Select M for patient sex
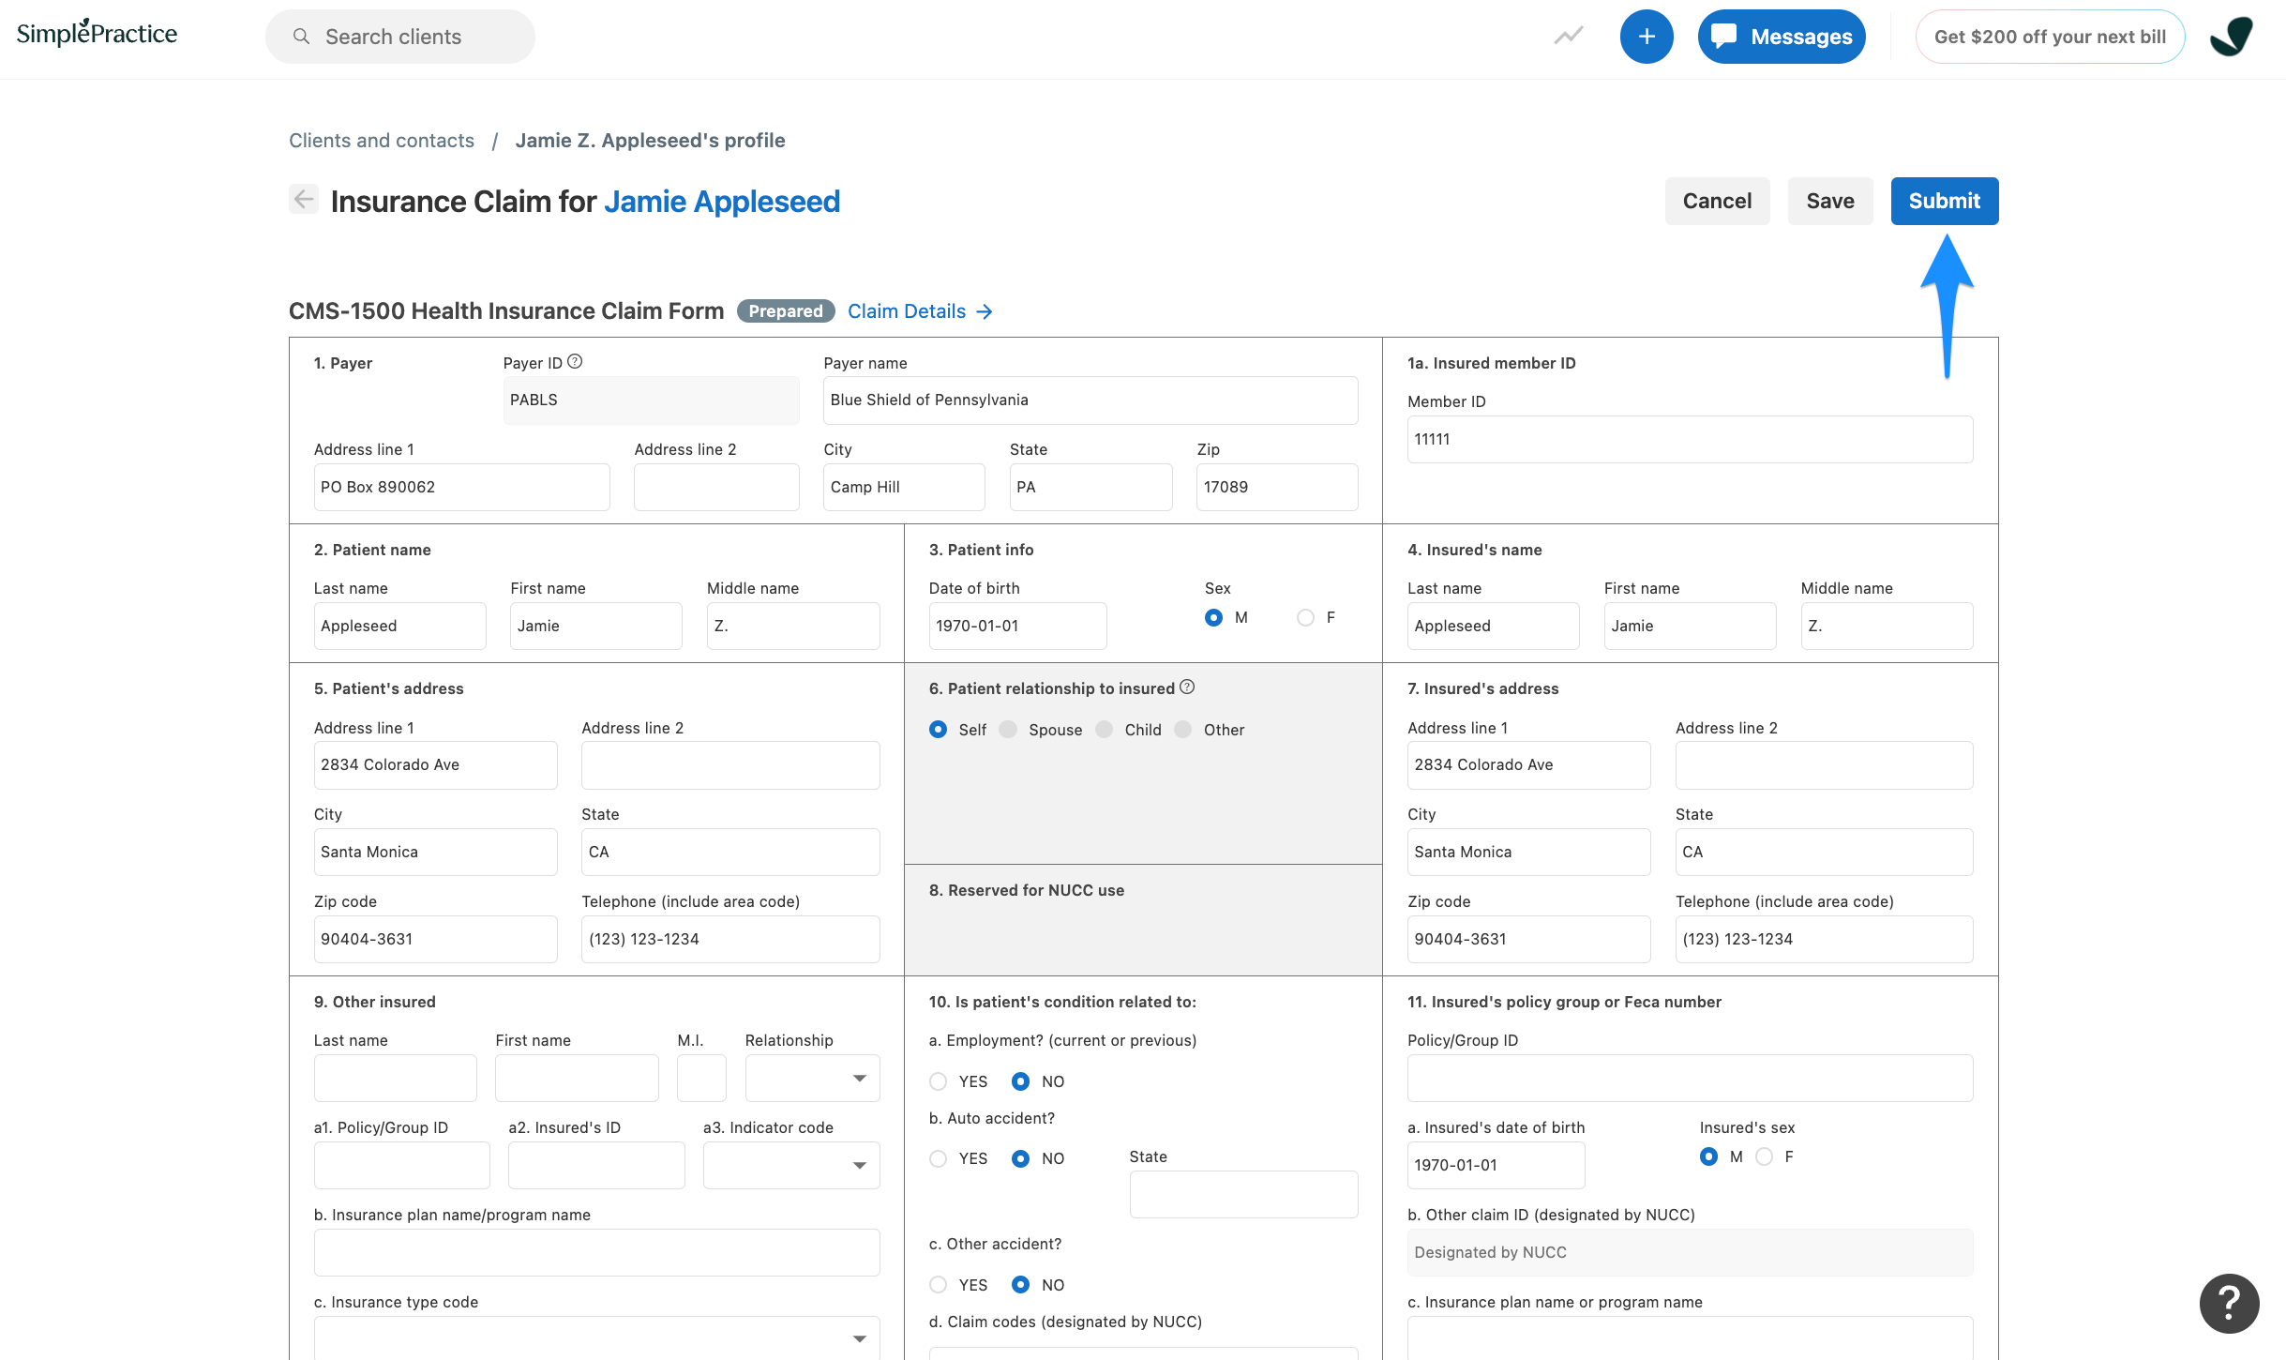This screenshot has width=2286, height=1360. [x=1214, y=617]
